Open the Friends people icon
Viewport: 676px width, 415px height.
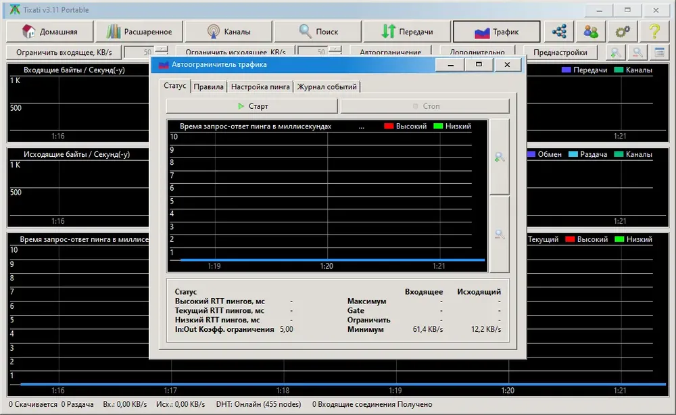click(591, 32)
